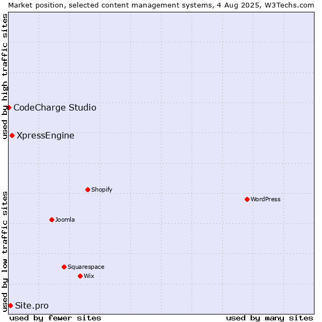Click the 'used by many sites' axis label

pos(269,318)
